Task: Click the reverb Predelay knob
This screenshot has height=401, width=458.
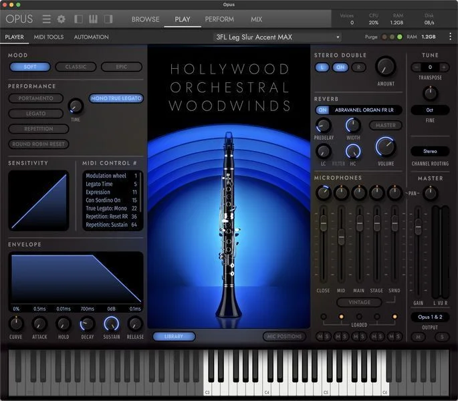Action: (x=324, y=126)
